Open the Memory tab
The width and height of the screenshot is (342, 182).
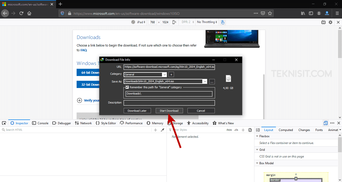click(x=155, y=123)
